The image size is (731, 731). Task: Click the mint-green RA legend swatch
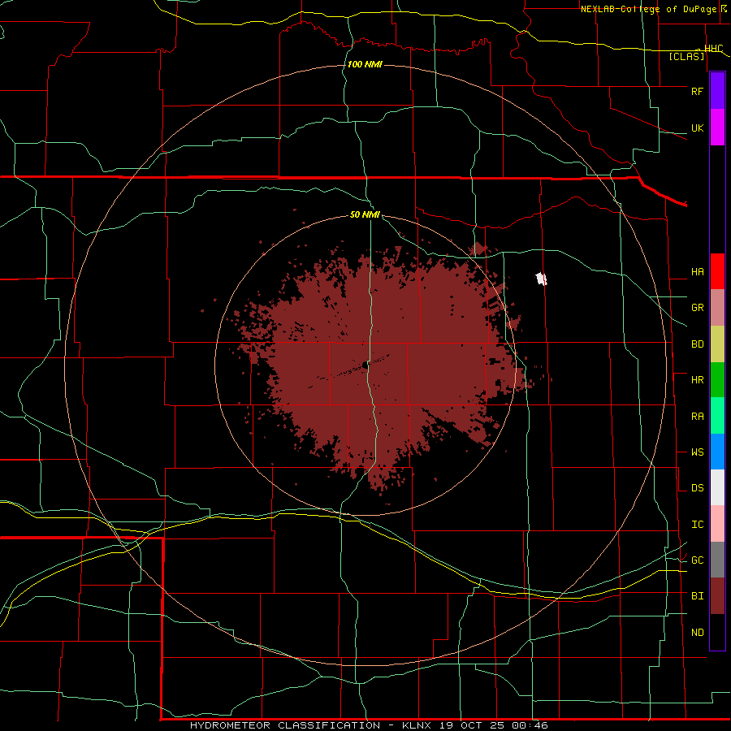[x=717, y=416]
